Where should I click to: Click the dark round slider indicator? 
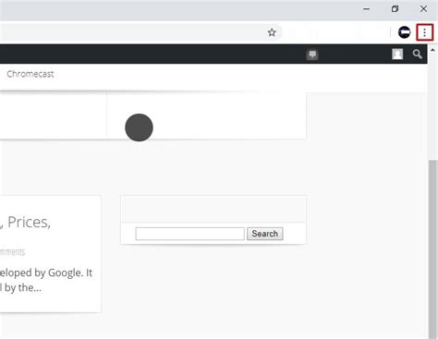139,127
